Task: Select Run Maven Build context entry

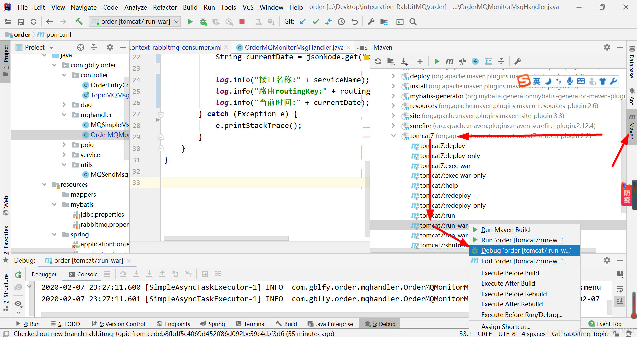Action: pos(525,230)
